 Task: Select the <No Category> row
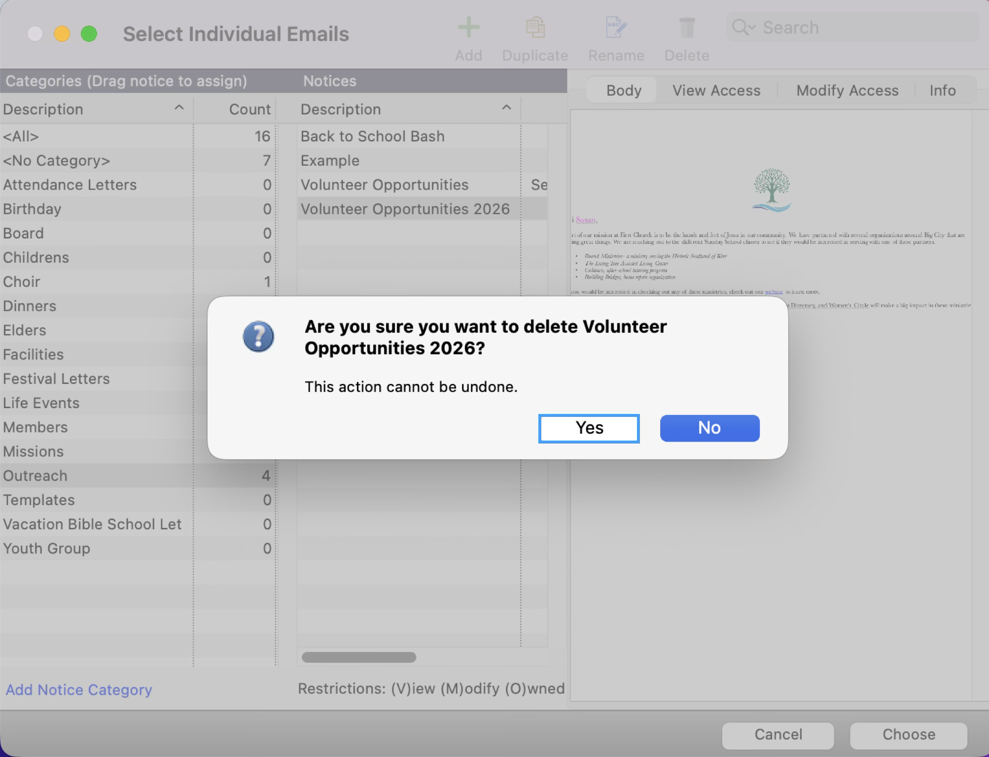tap(137, 161)
